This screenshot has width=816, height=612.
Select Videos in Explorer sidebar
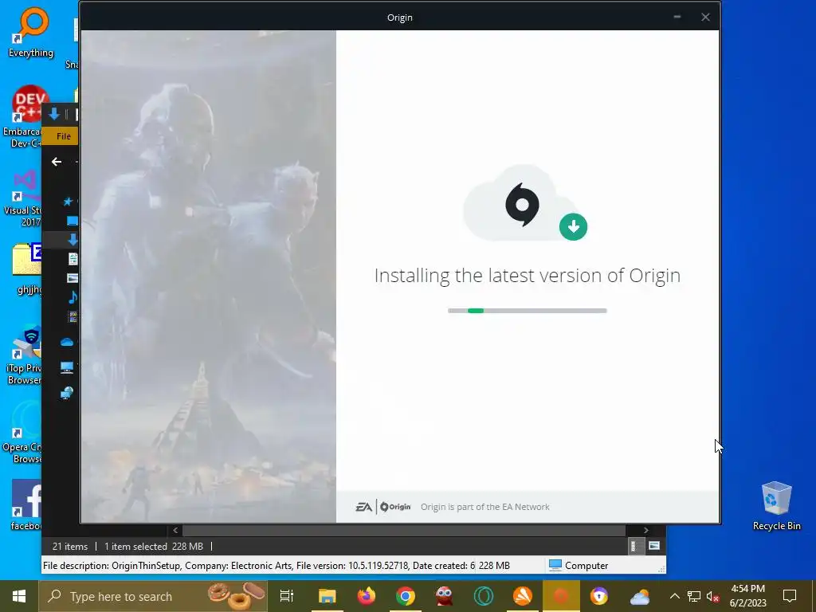(x=73, y=316)
